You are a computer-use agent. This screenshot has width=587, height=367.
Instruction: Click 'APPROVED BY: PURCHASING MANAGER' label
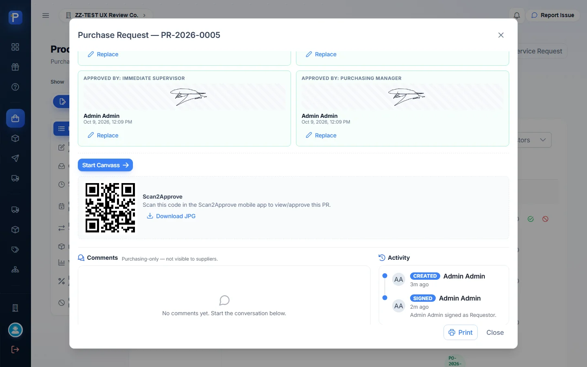point(351,78)
